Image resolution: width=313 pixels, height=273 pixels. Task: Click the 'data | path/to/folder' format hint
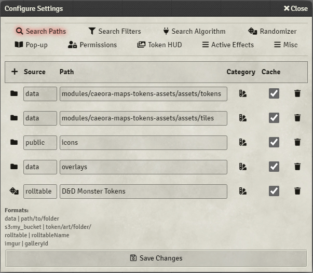32,219
